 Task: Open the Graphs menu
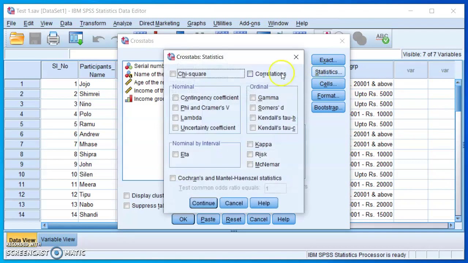pyautogui.click(x=197, y=23)
